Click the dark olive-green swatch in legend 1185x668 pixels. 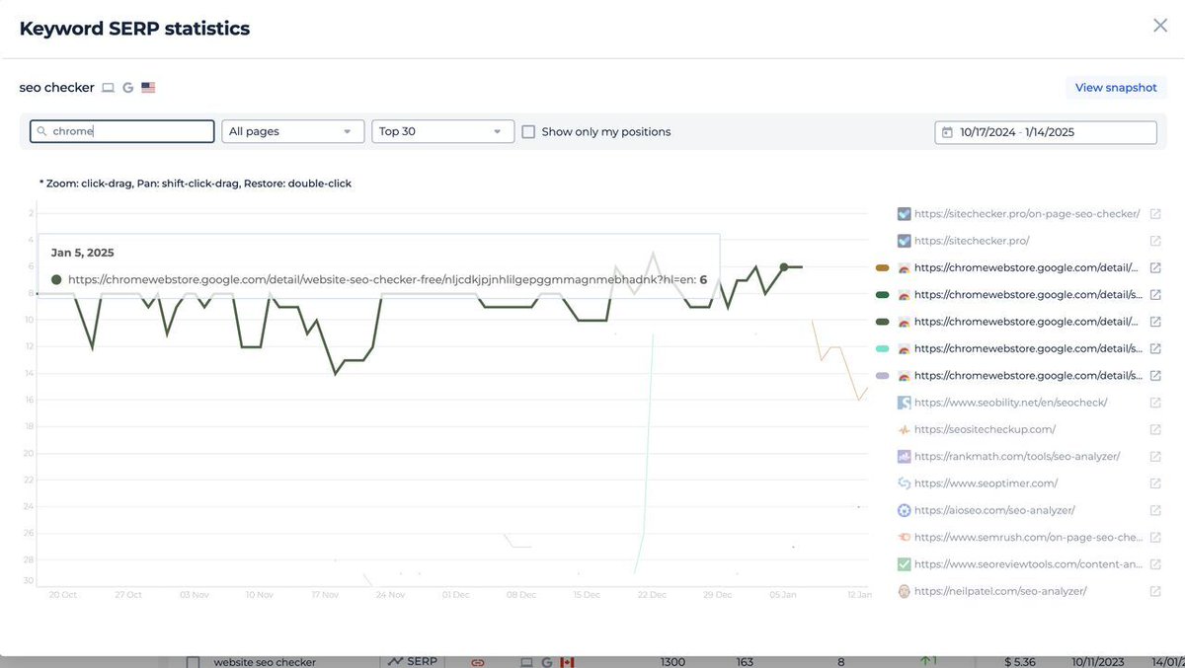pos(883,322)
